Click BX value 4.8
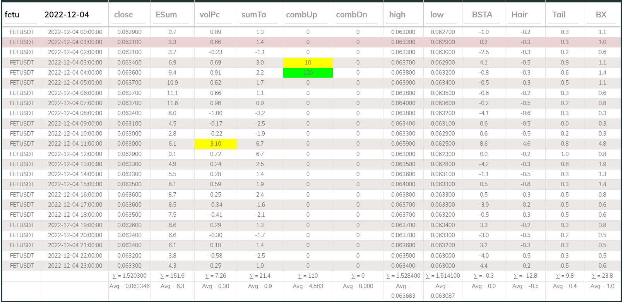Viewport: 623px width, 302px height. pos(602,144)
